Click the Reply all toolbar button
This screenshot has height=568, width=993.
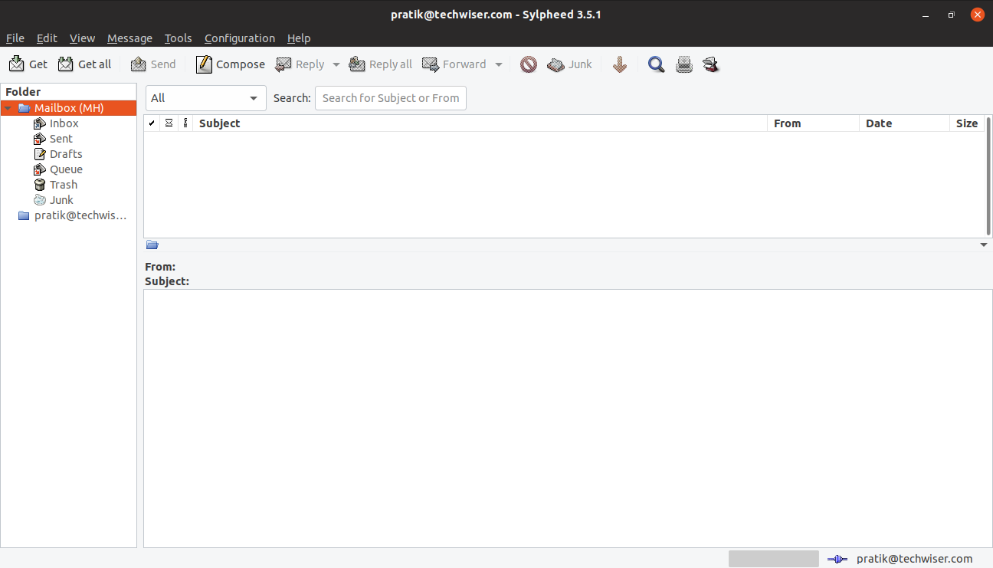pyautogui.click(x=381, y=64)
